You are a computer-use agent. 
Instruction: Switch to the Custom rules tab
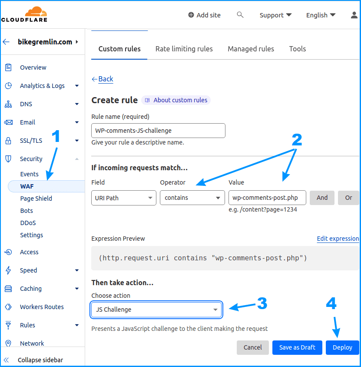[119, 49]
